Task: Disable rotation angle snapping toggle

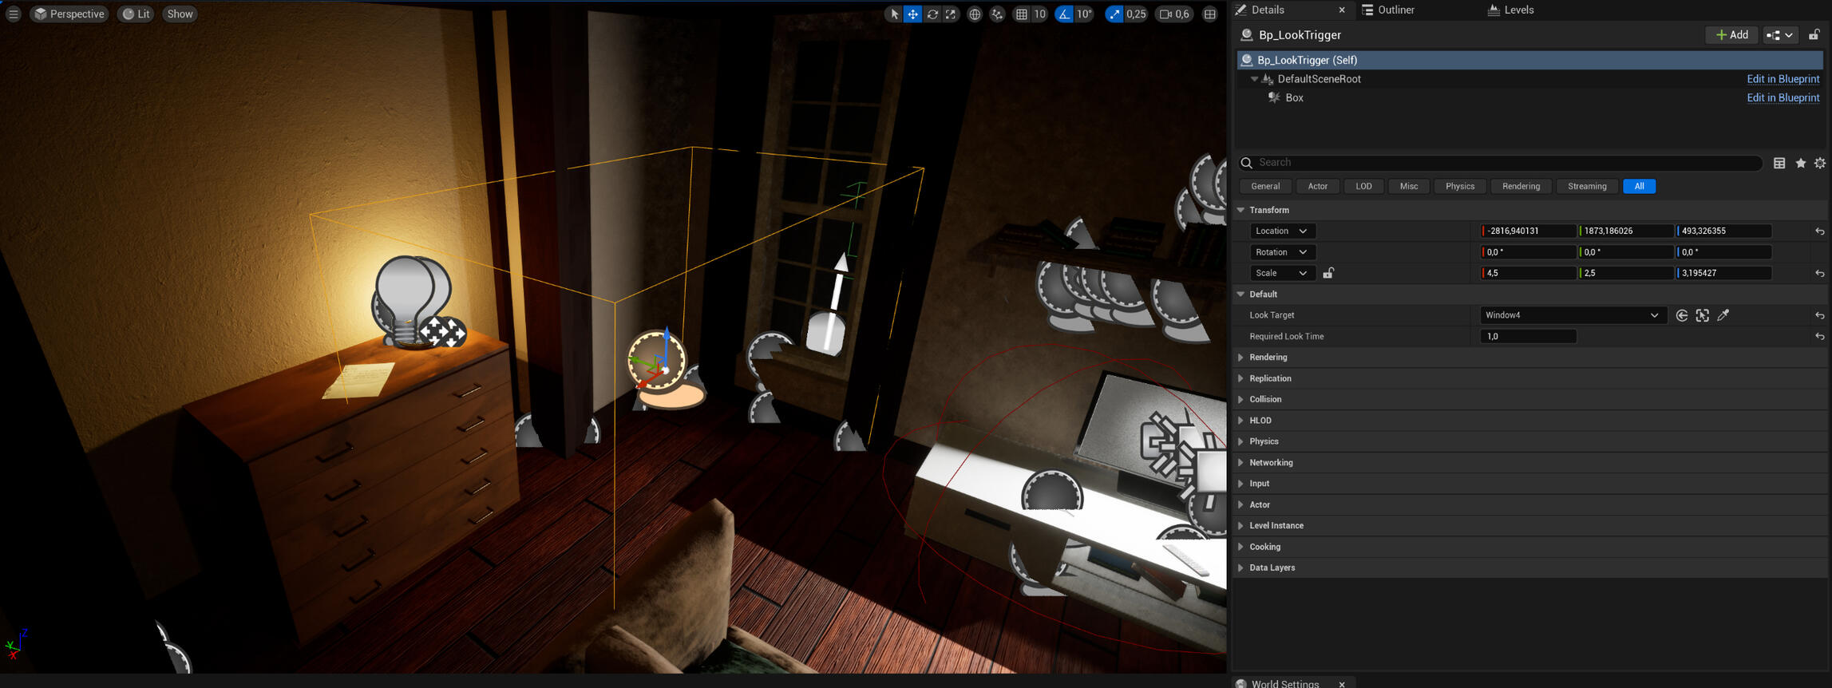Action: 1064,14
